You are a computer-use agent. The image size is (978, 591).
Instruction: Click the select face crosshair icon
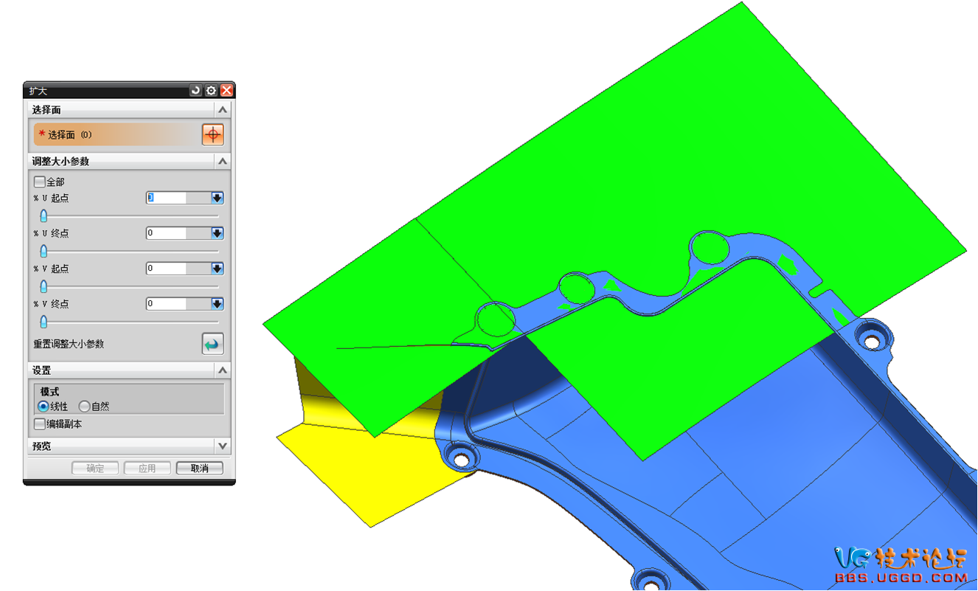click(212, 135)
